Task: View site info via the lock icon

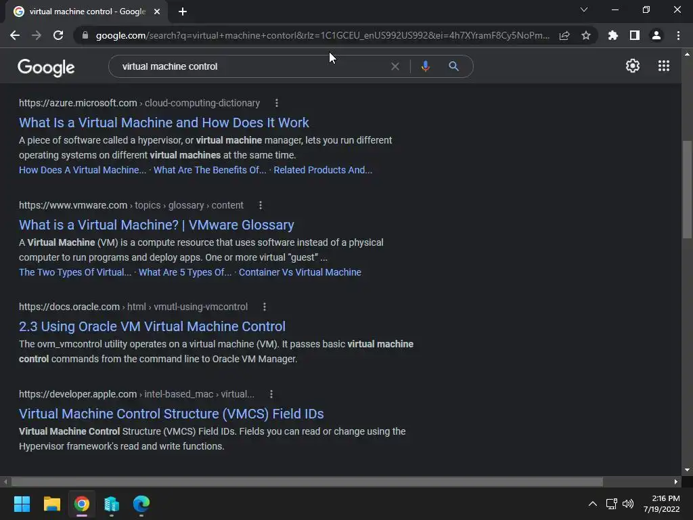Action: (x=85, y=35)
